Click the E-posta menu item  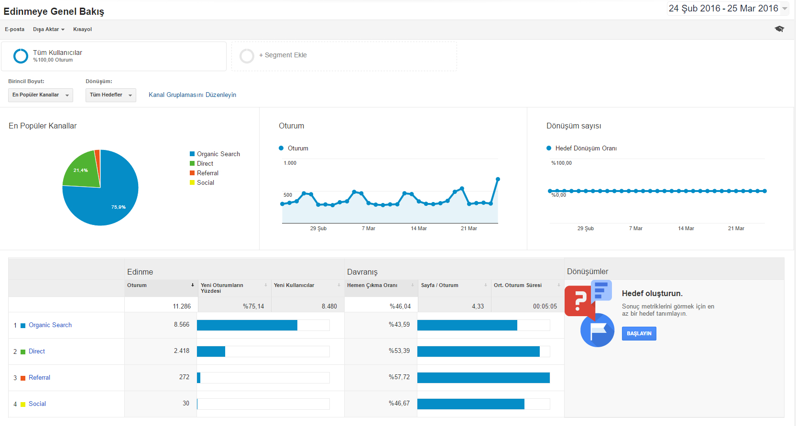click(14, 29)
